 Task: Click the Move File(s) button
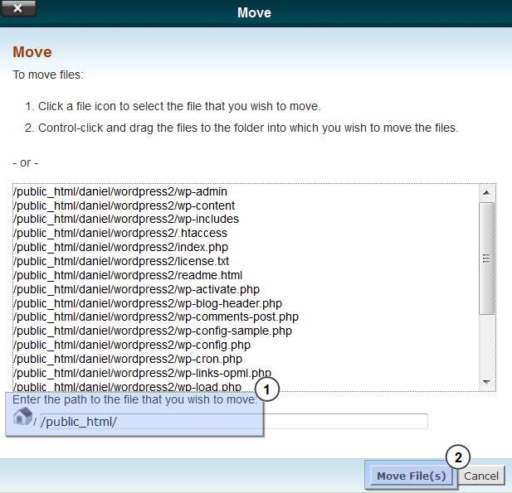click(411, 476)
